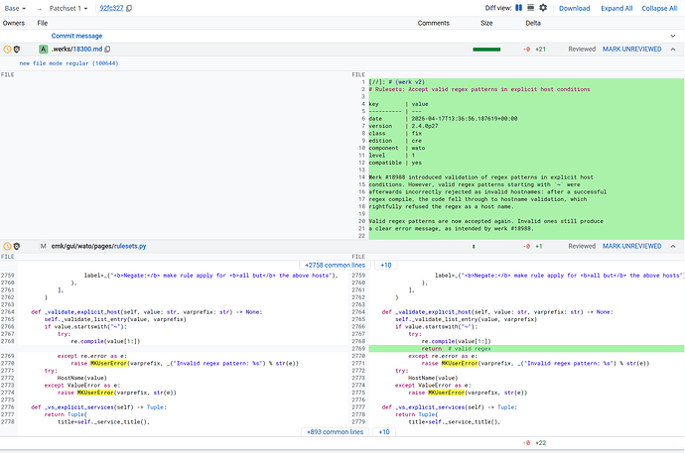Open diff preferences gear icon

point(542,8)
